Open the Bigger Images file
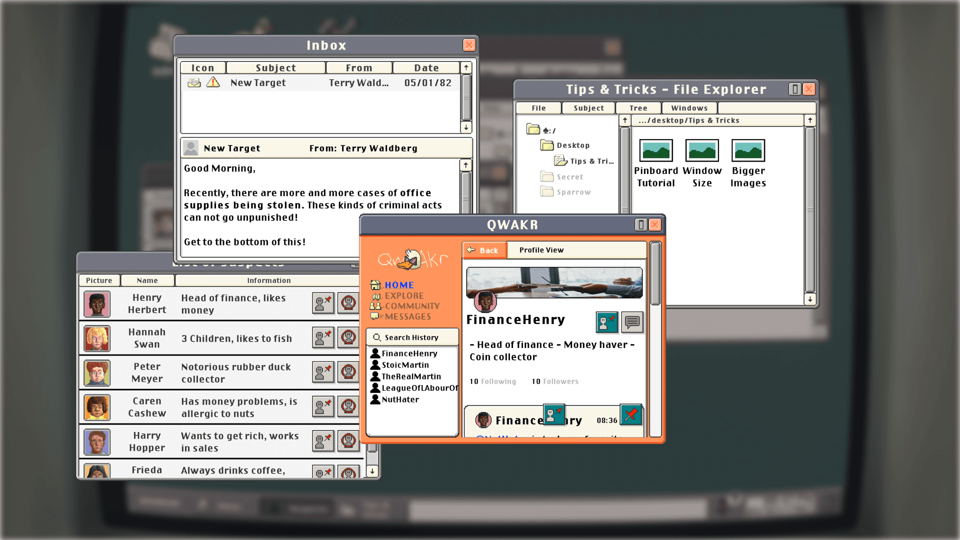Viewport: 960px width, 540px height. [747, 150]
